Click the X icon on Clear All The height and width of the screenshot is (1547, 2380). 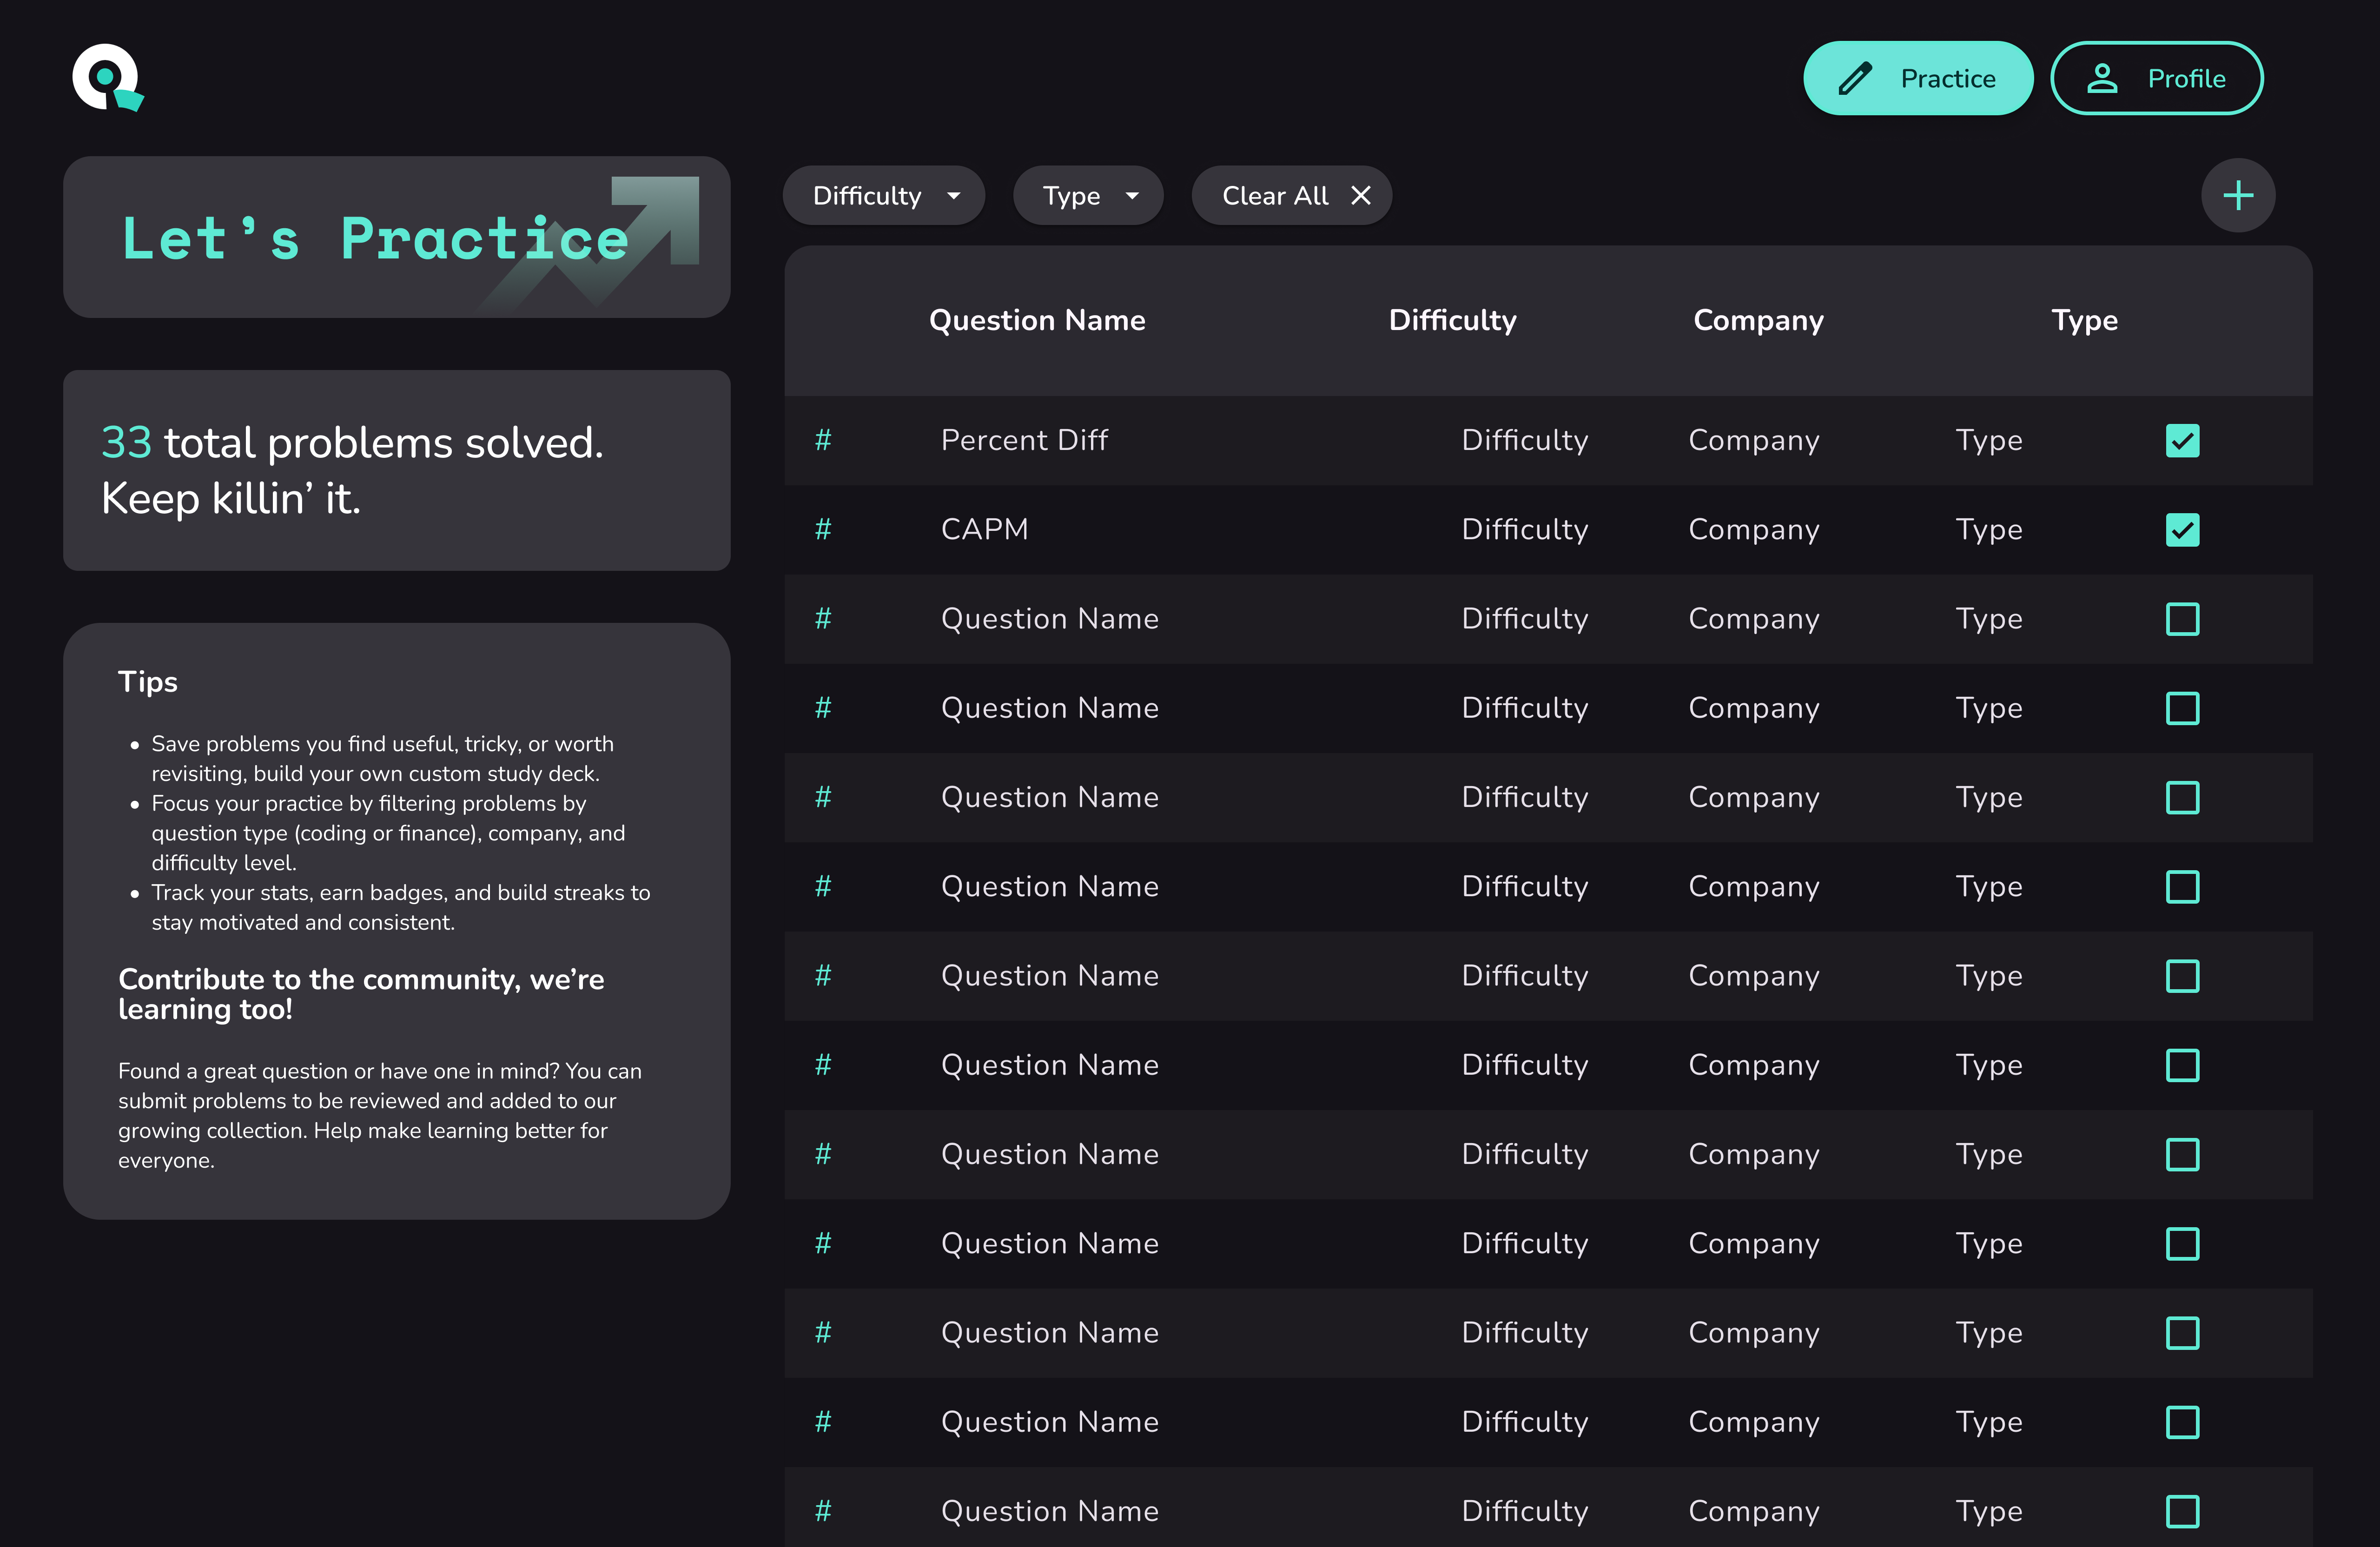coord(1360,196)
